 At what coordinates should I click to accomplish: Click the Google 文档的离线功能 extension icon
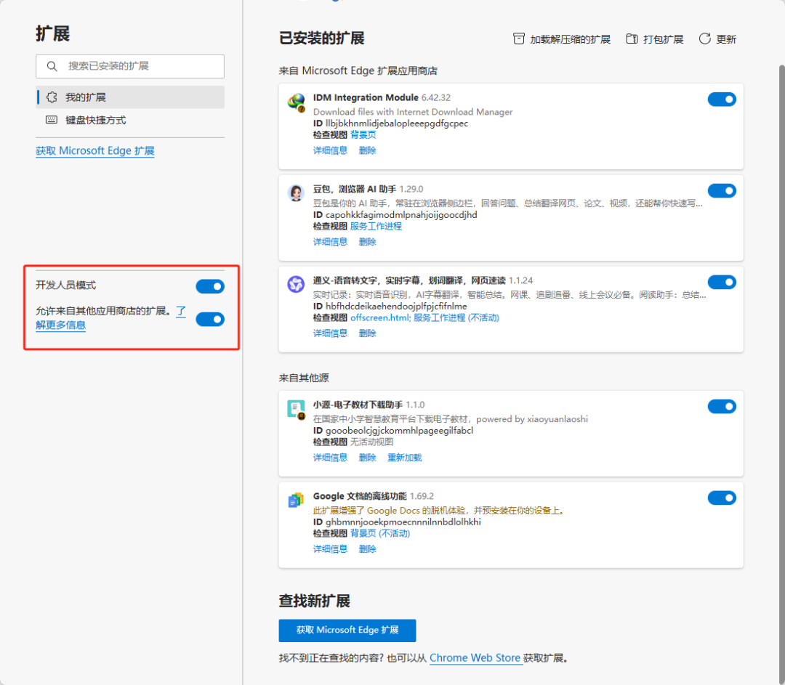pos(296,500)
